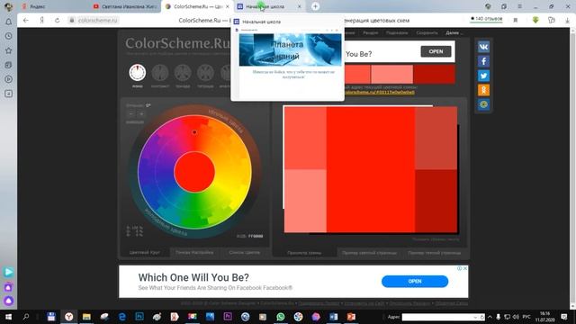Open the Сохранить menu
This screenshot has width=576, height=324.
click(427, 33)
